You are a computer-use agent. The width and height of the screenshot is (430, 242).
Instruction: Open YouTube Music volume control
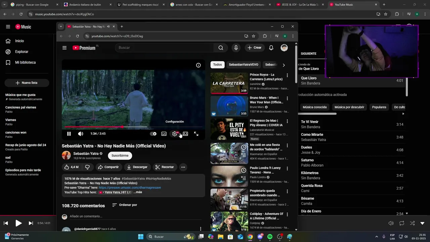[391, 223]
